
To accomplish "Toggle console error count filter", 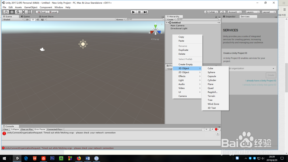I will (217, 129).
